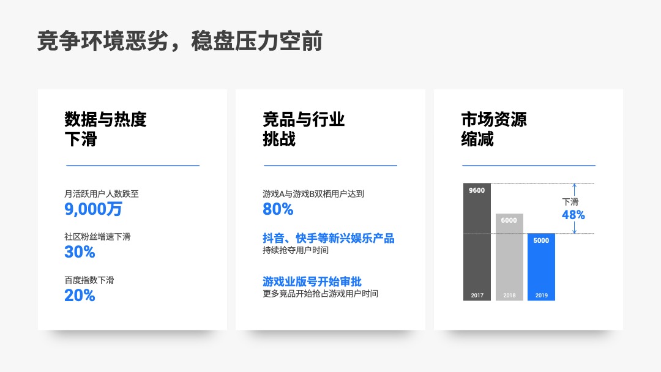Click the 20% figure
This screenshot has width=661, height=372.
coord(80,296)
